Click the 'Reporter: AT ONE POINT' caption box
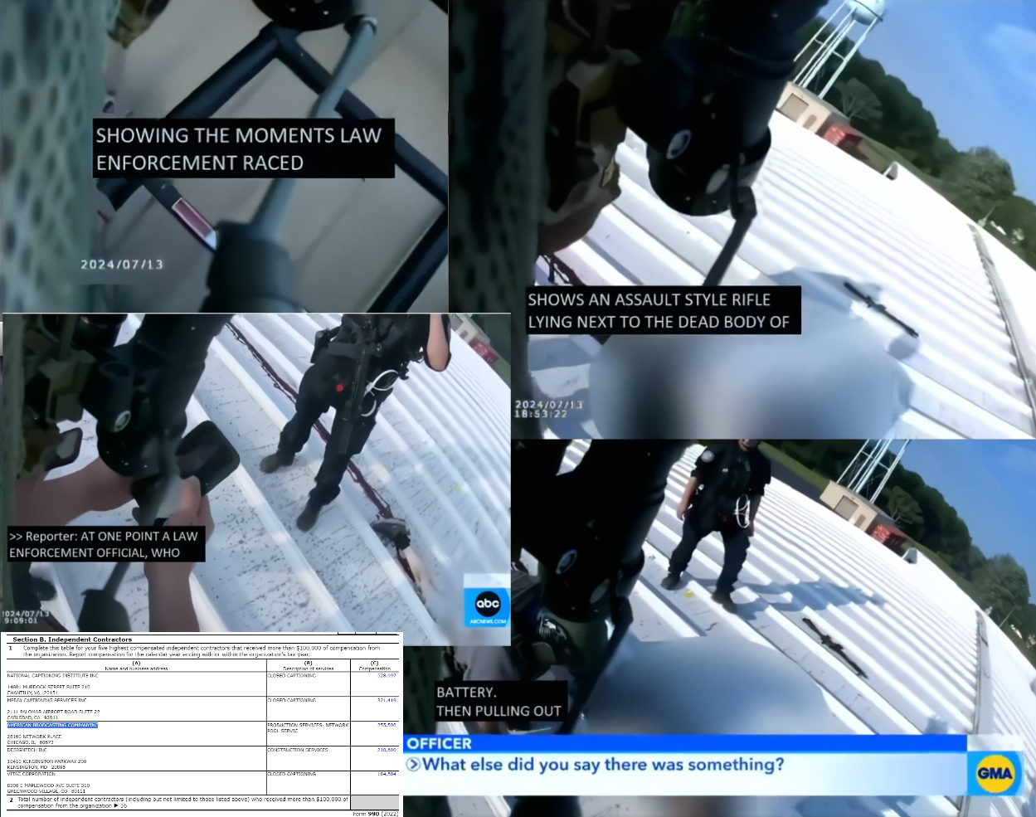Viewport: 1036px width, 817px height. pos(105,544)
